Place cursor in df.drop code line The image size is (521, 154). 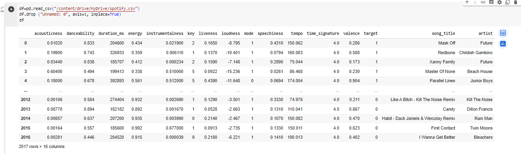[70, 14]
